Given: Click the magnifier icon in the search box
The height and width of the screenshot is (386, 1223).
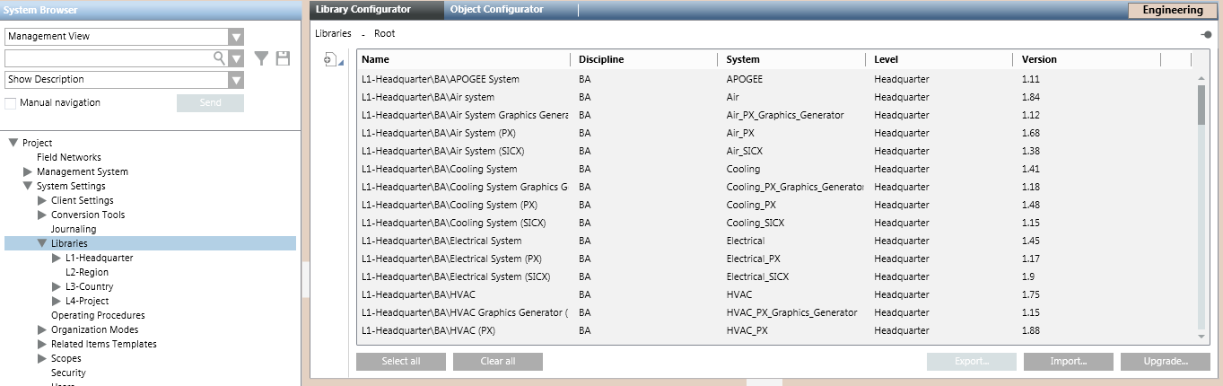Looking at the screenshot, I should click(218, 58).
